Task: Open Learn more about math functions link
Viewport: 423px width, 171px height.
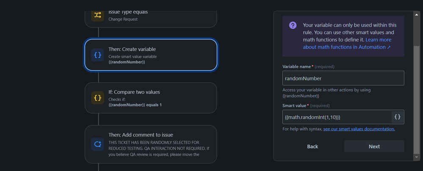Action: coord(347,43)
